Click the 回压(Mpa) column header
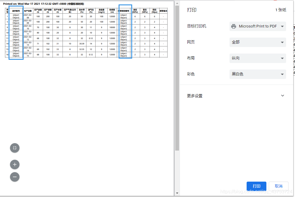295x197 pixels. tap(155, 11)
